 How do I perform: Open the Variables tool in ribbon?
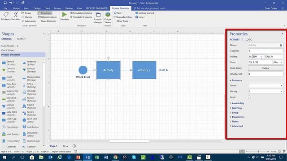(16, 16)
